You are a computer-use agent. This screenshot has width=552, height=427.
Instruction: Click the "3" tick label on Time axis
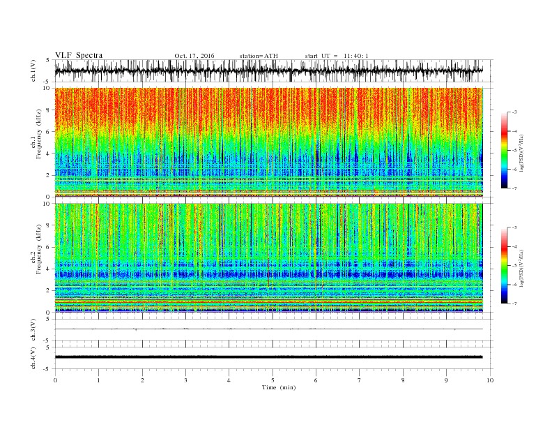(x=185, y=380)
